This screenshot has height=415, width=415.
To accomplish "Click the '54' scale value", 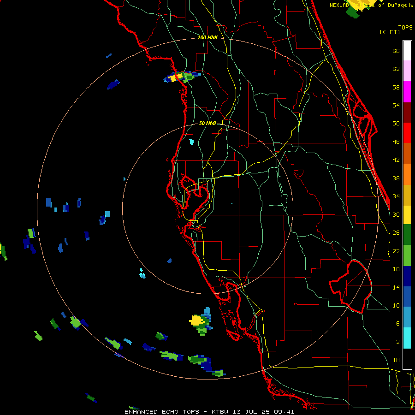I will click(396, 105).
